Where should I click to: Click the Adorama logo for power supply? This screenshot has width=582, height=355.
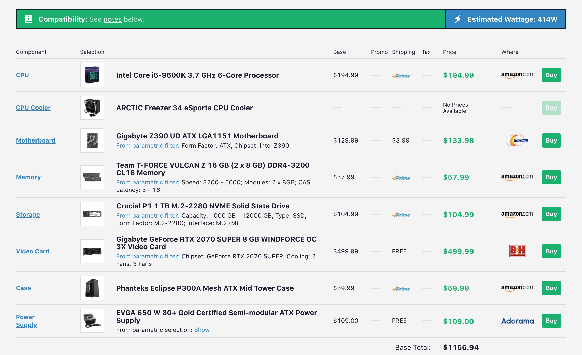tap(517, 321)
